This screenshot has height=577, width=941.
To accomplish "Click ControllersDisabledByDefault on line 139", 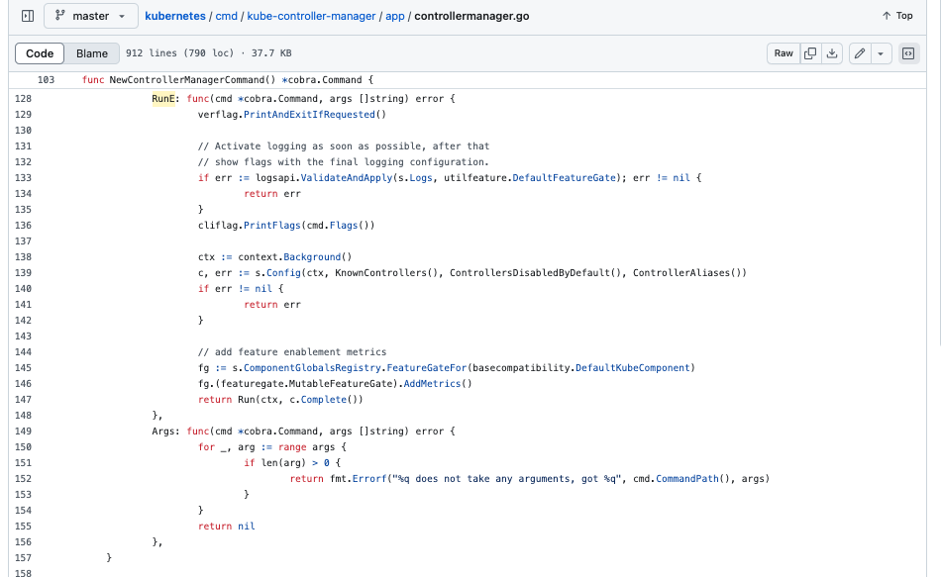I will tap(530, 273).
